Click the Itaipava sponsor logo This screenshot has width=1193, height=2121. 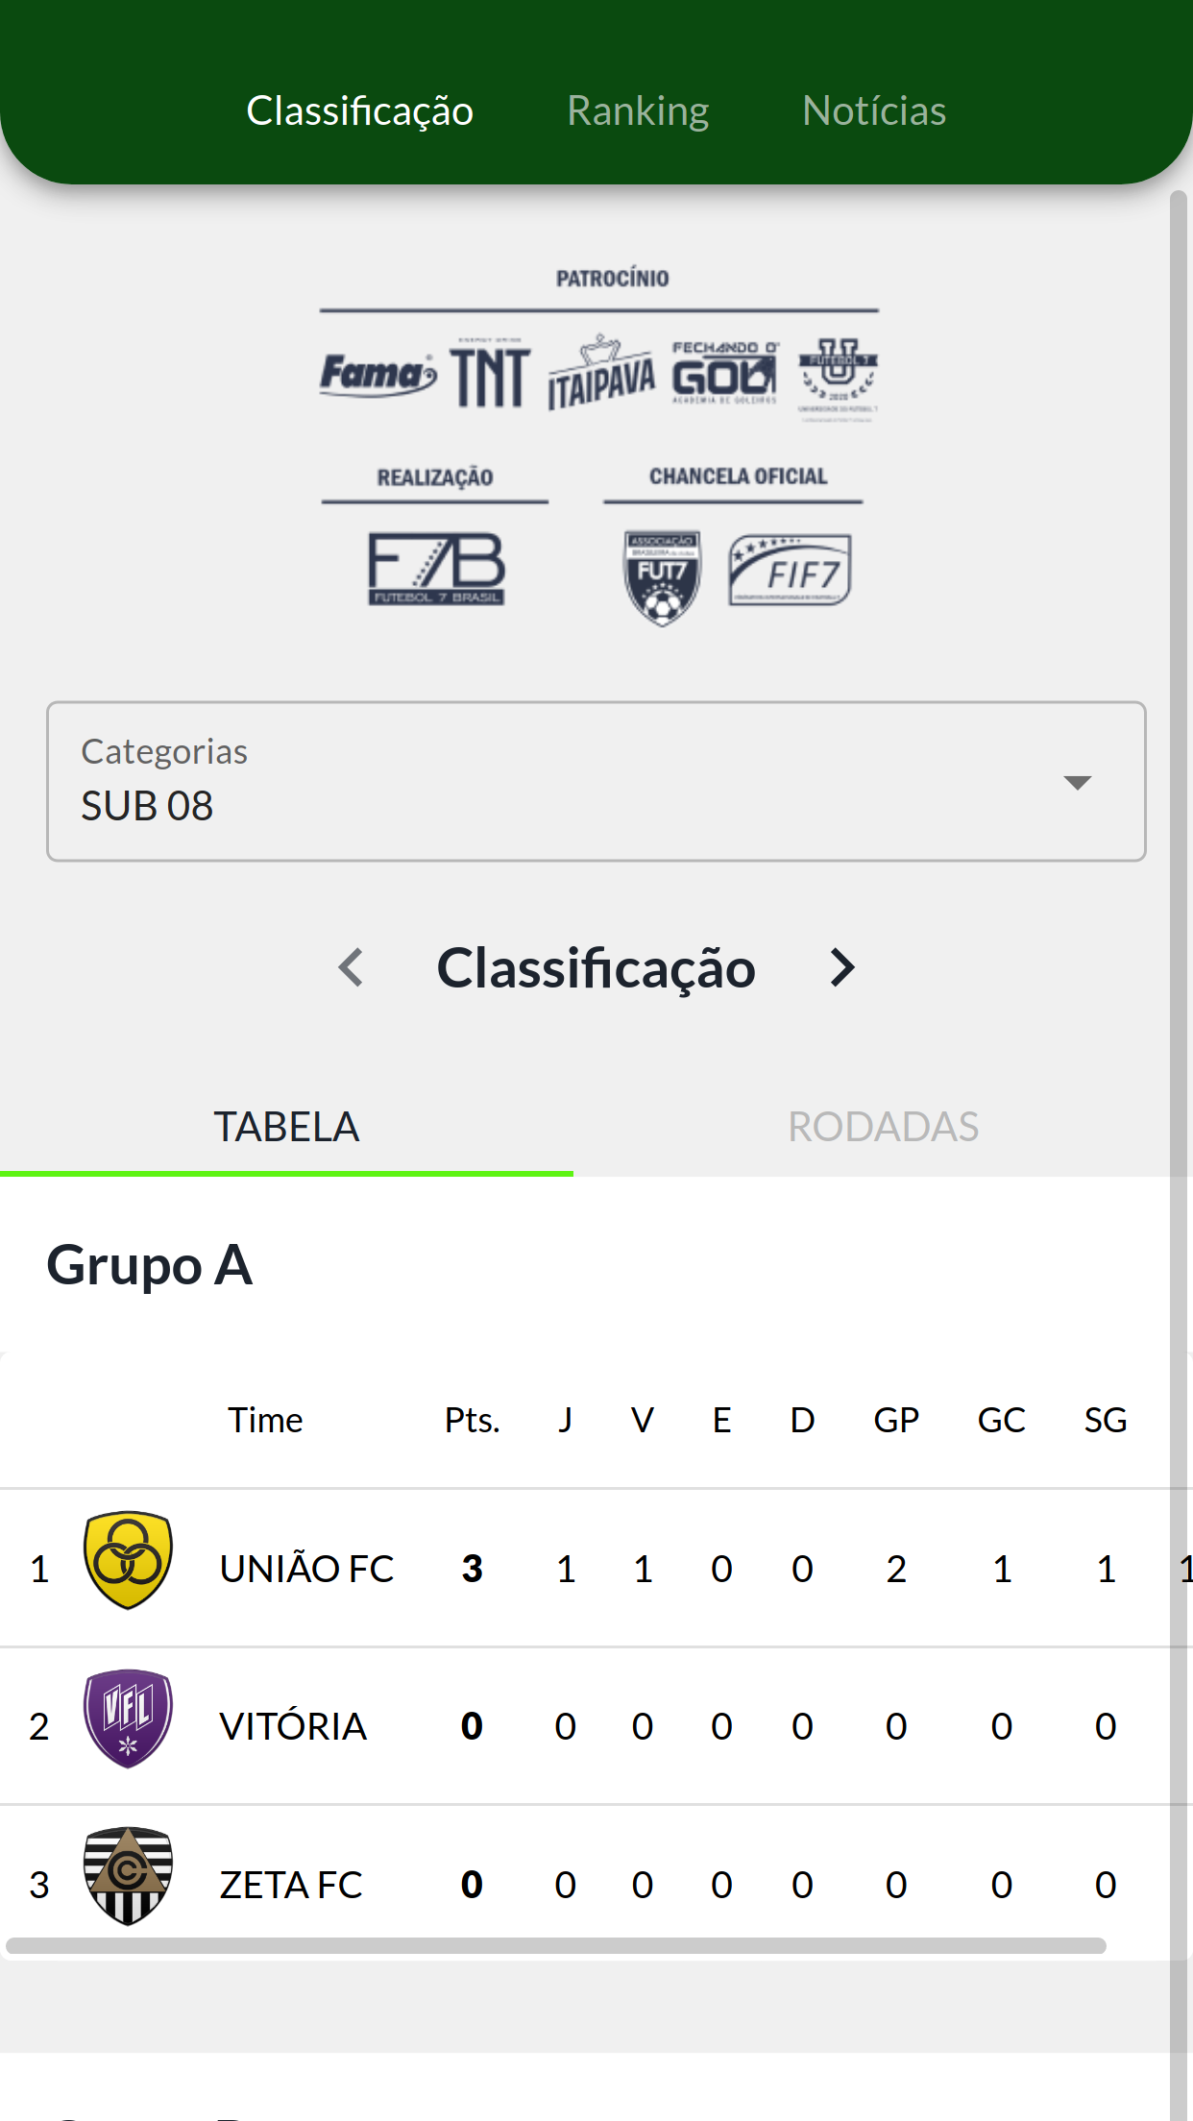(601, 376)
